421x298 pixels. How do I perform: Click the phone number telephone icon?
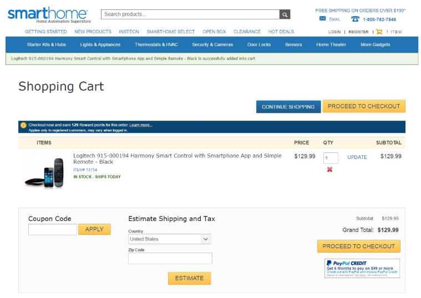pos(355,19)
